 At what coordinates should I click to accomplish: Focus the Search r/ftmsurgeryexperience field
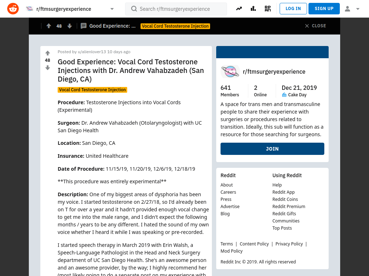point(176,9)
